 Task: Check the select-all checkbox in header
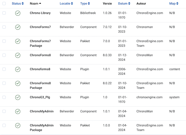[4, 3]
